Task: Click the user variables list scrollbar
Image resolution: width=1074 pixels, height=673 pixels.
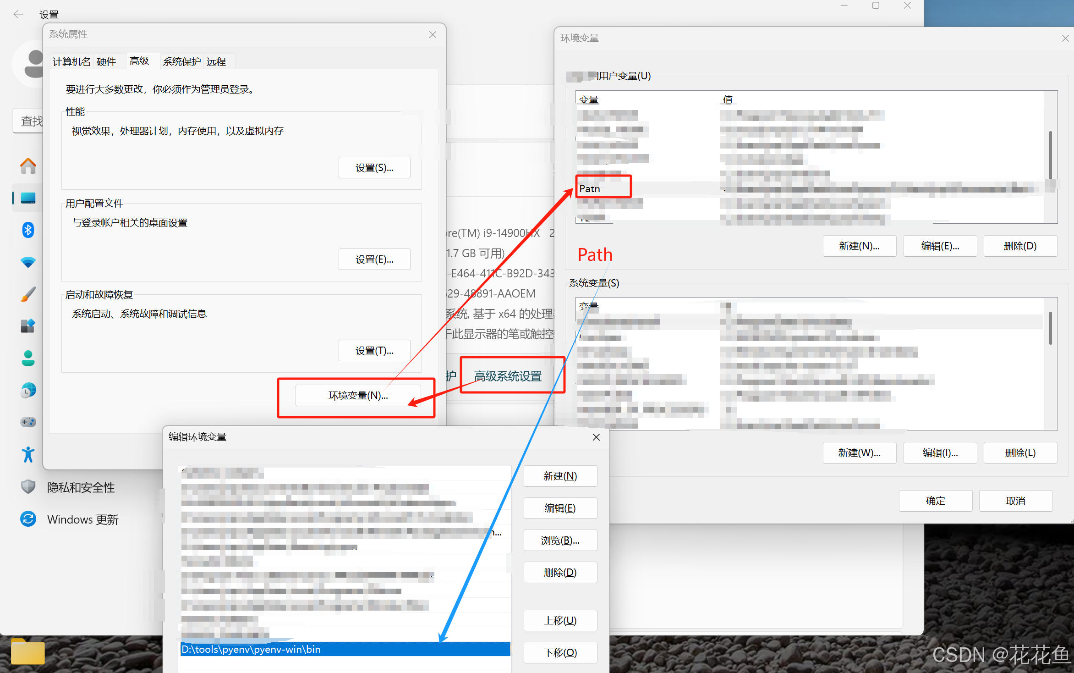Action: [x=1050, y=156]
